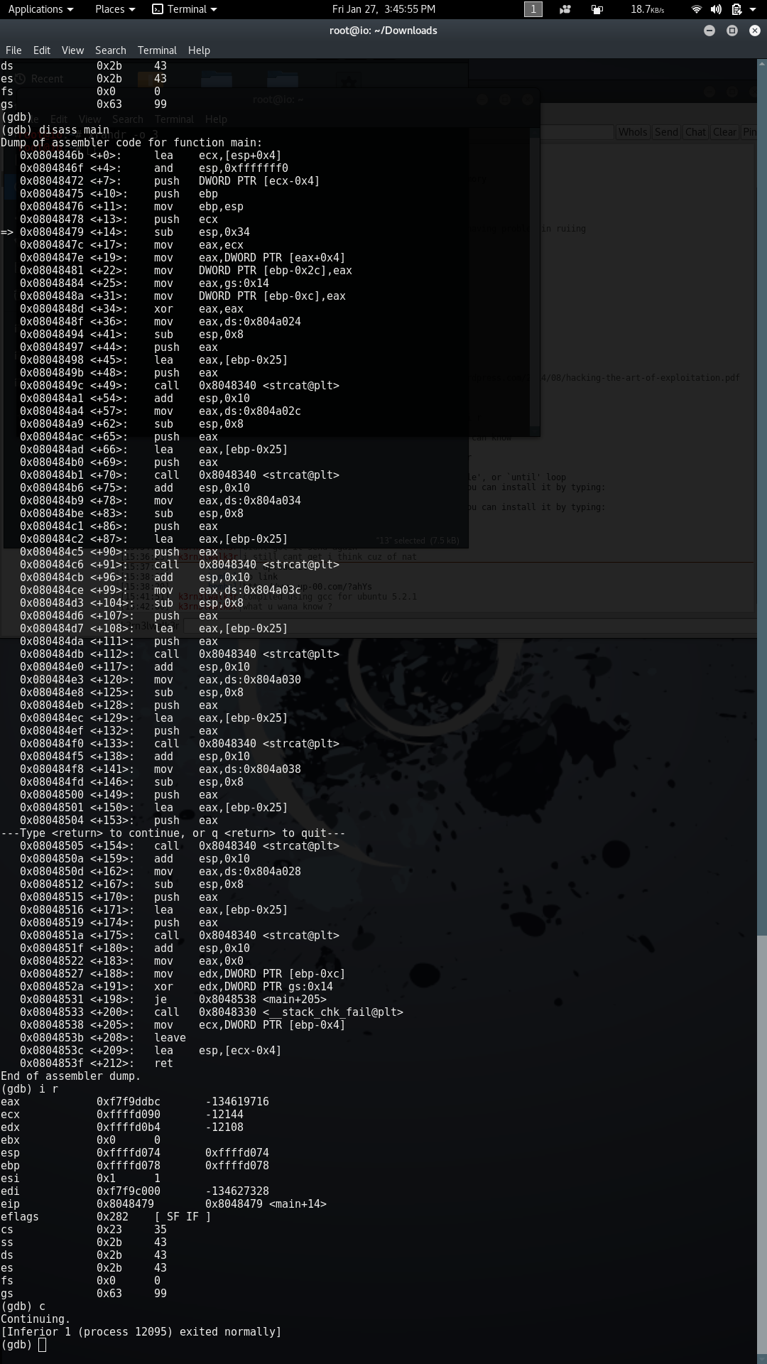This screenshot has width=767, height=1364.
Task: Click the 'mov eax,gs:0x14' canary load line
Action: (x=144, y=283)
